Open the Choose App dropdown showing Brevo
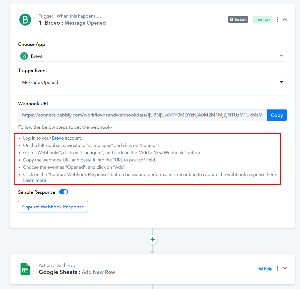Image resolution: width=300 pixels, height=289 pixels. click(x=152, y=56)
